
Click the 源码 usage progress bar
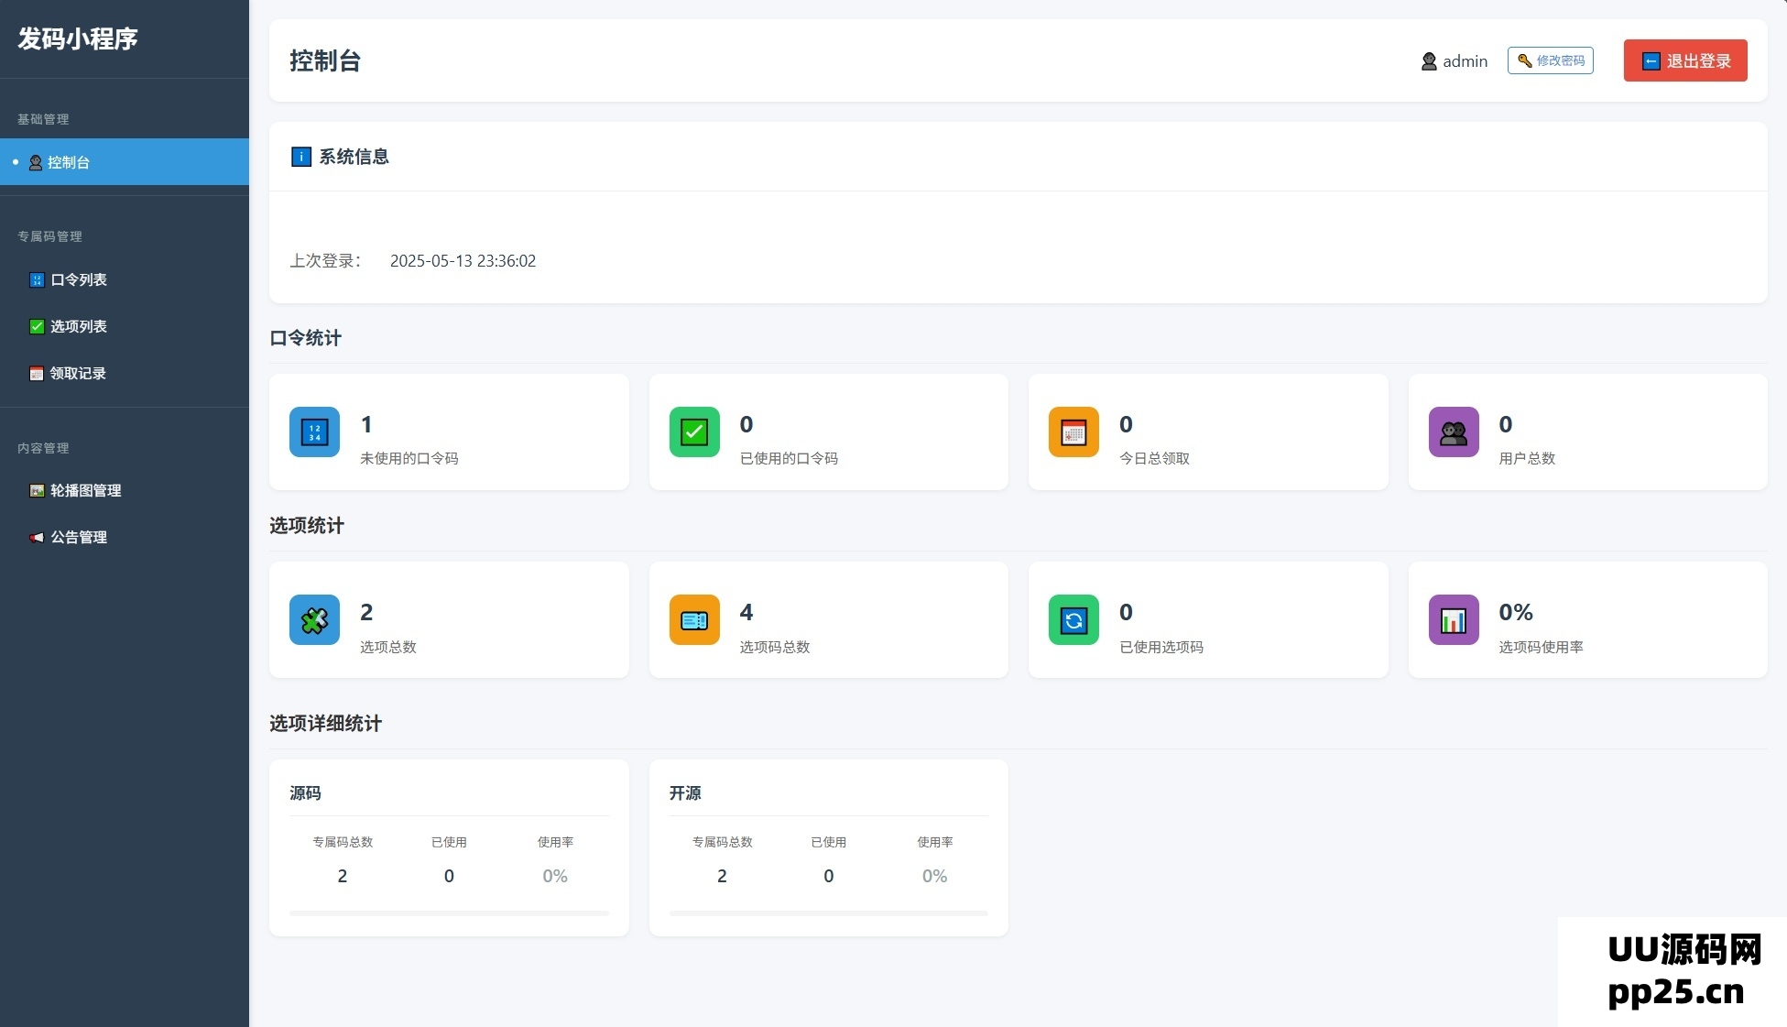(449, 912)
